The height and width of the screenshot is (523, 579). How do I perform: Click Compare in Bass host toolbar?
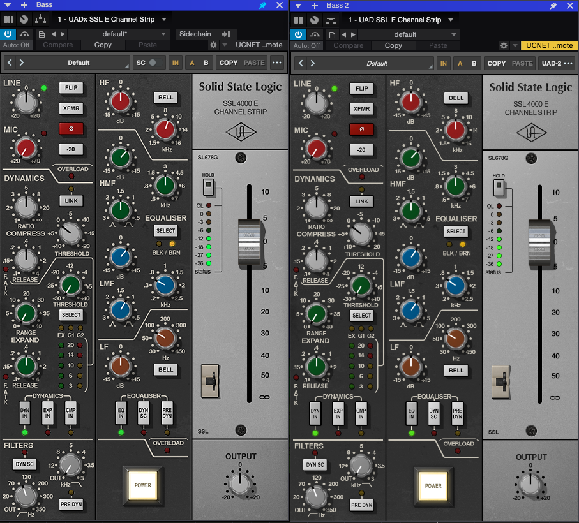57,45
